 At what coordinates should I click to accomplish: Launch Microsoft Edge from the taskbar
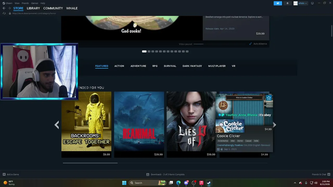tap(178, 183)
